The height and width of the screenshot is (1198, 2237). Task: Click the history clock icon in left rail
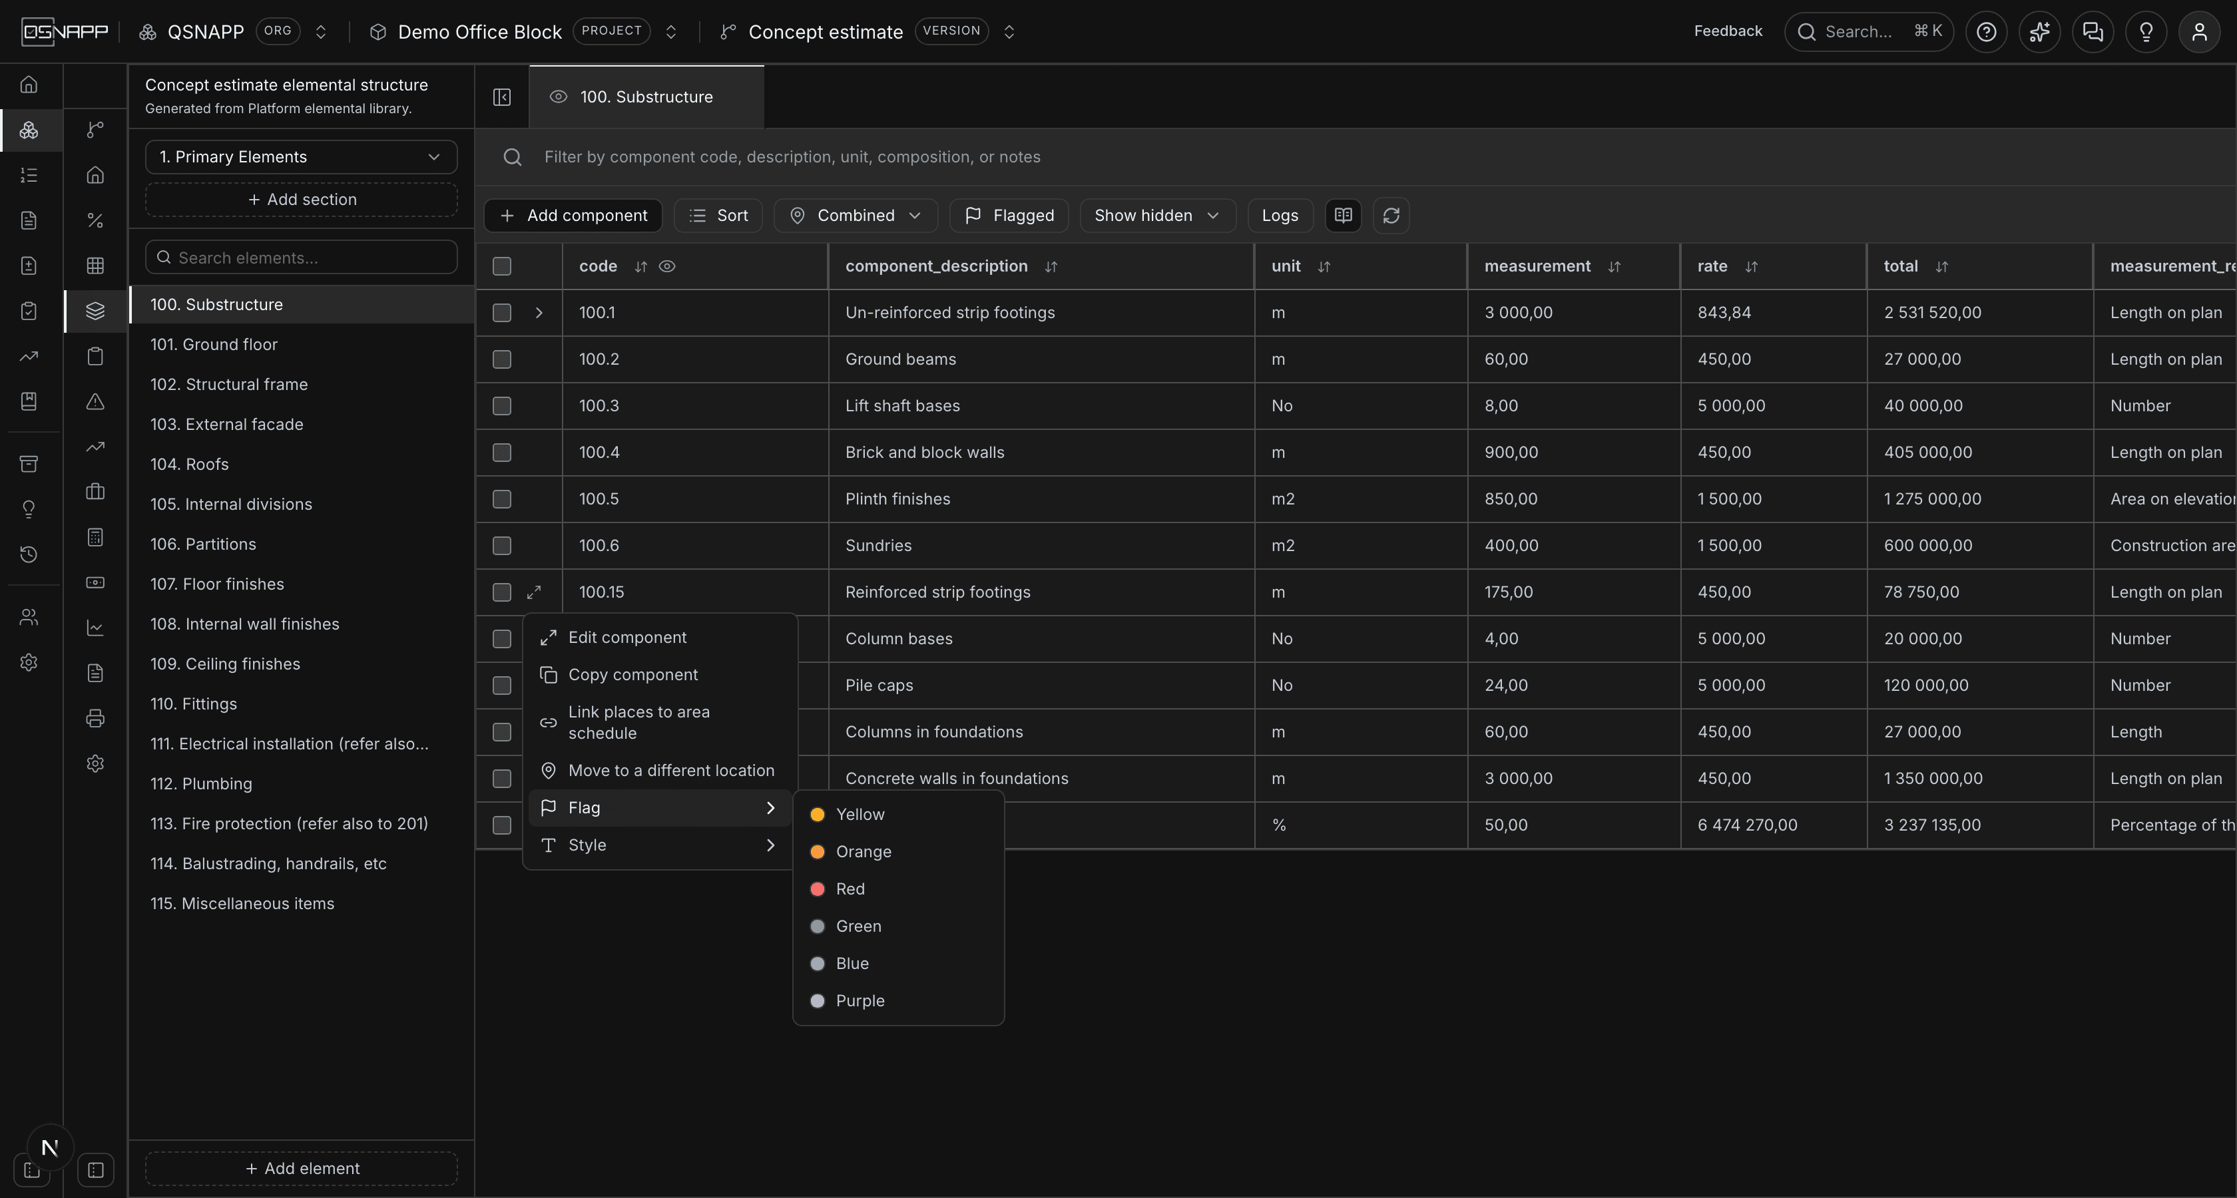coord(29,554)
